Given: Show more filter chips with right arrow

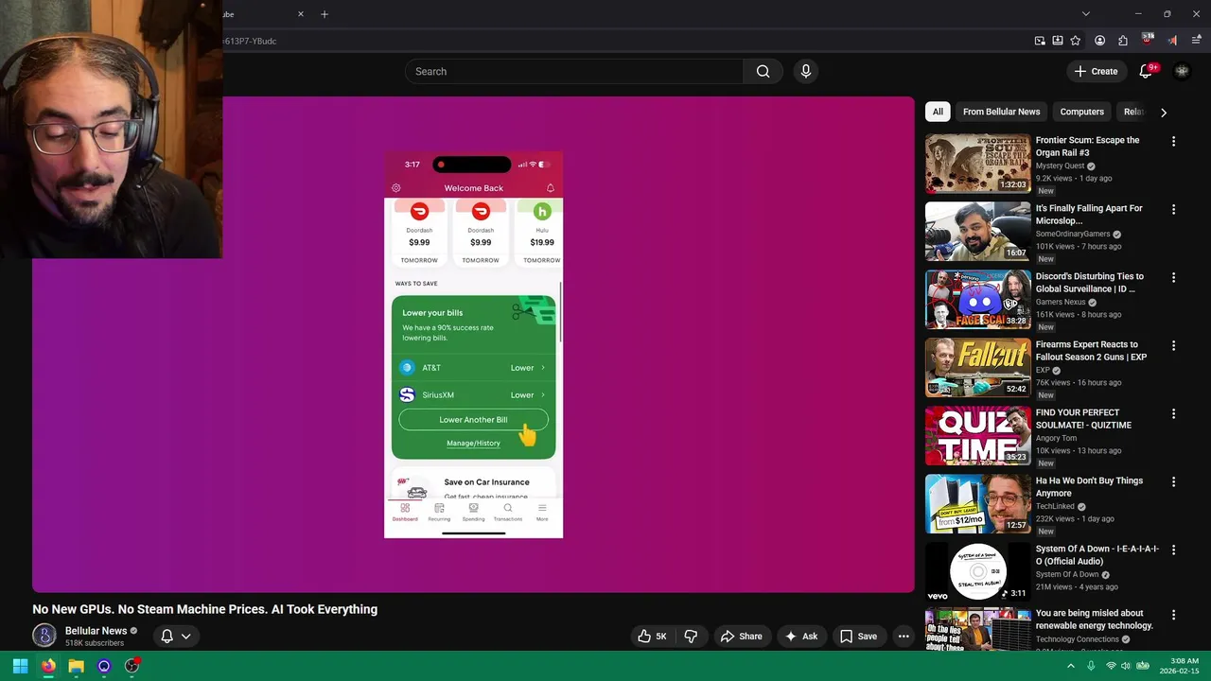Looking at the screenshot, I should (1164, 112).
